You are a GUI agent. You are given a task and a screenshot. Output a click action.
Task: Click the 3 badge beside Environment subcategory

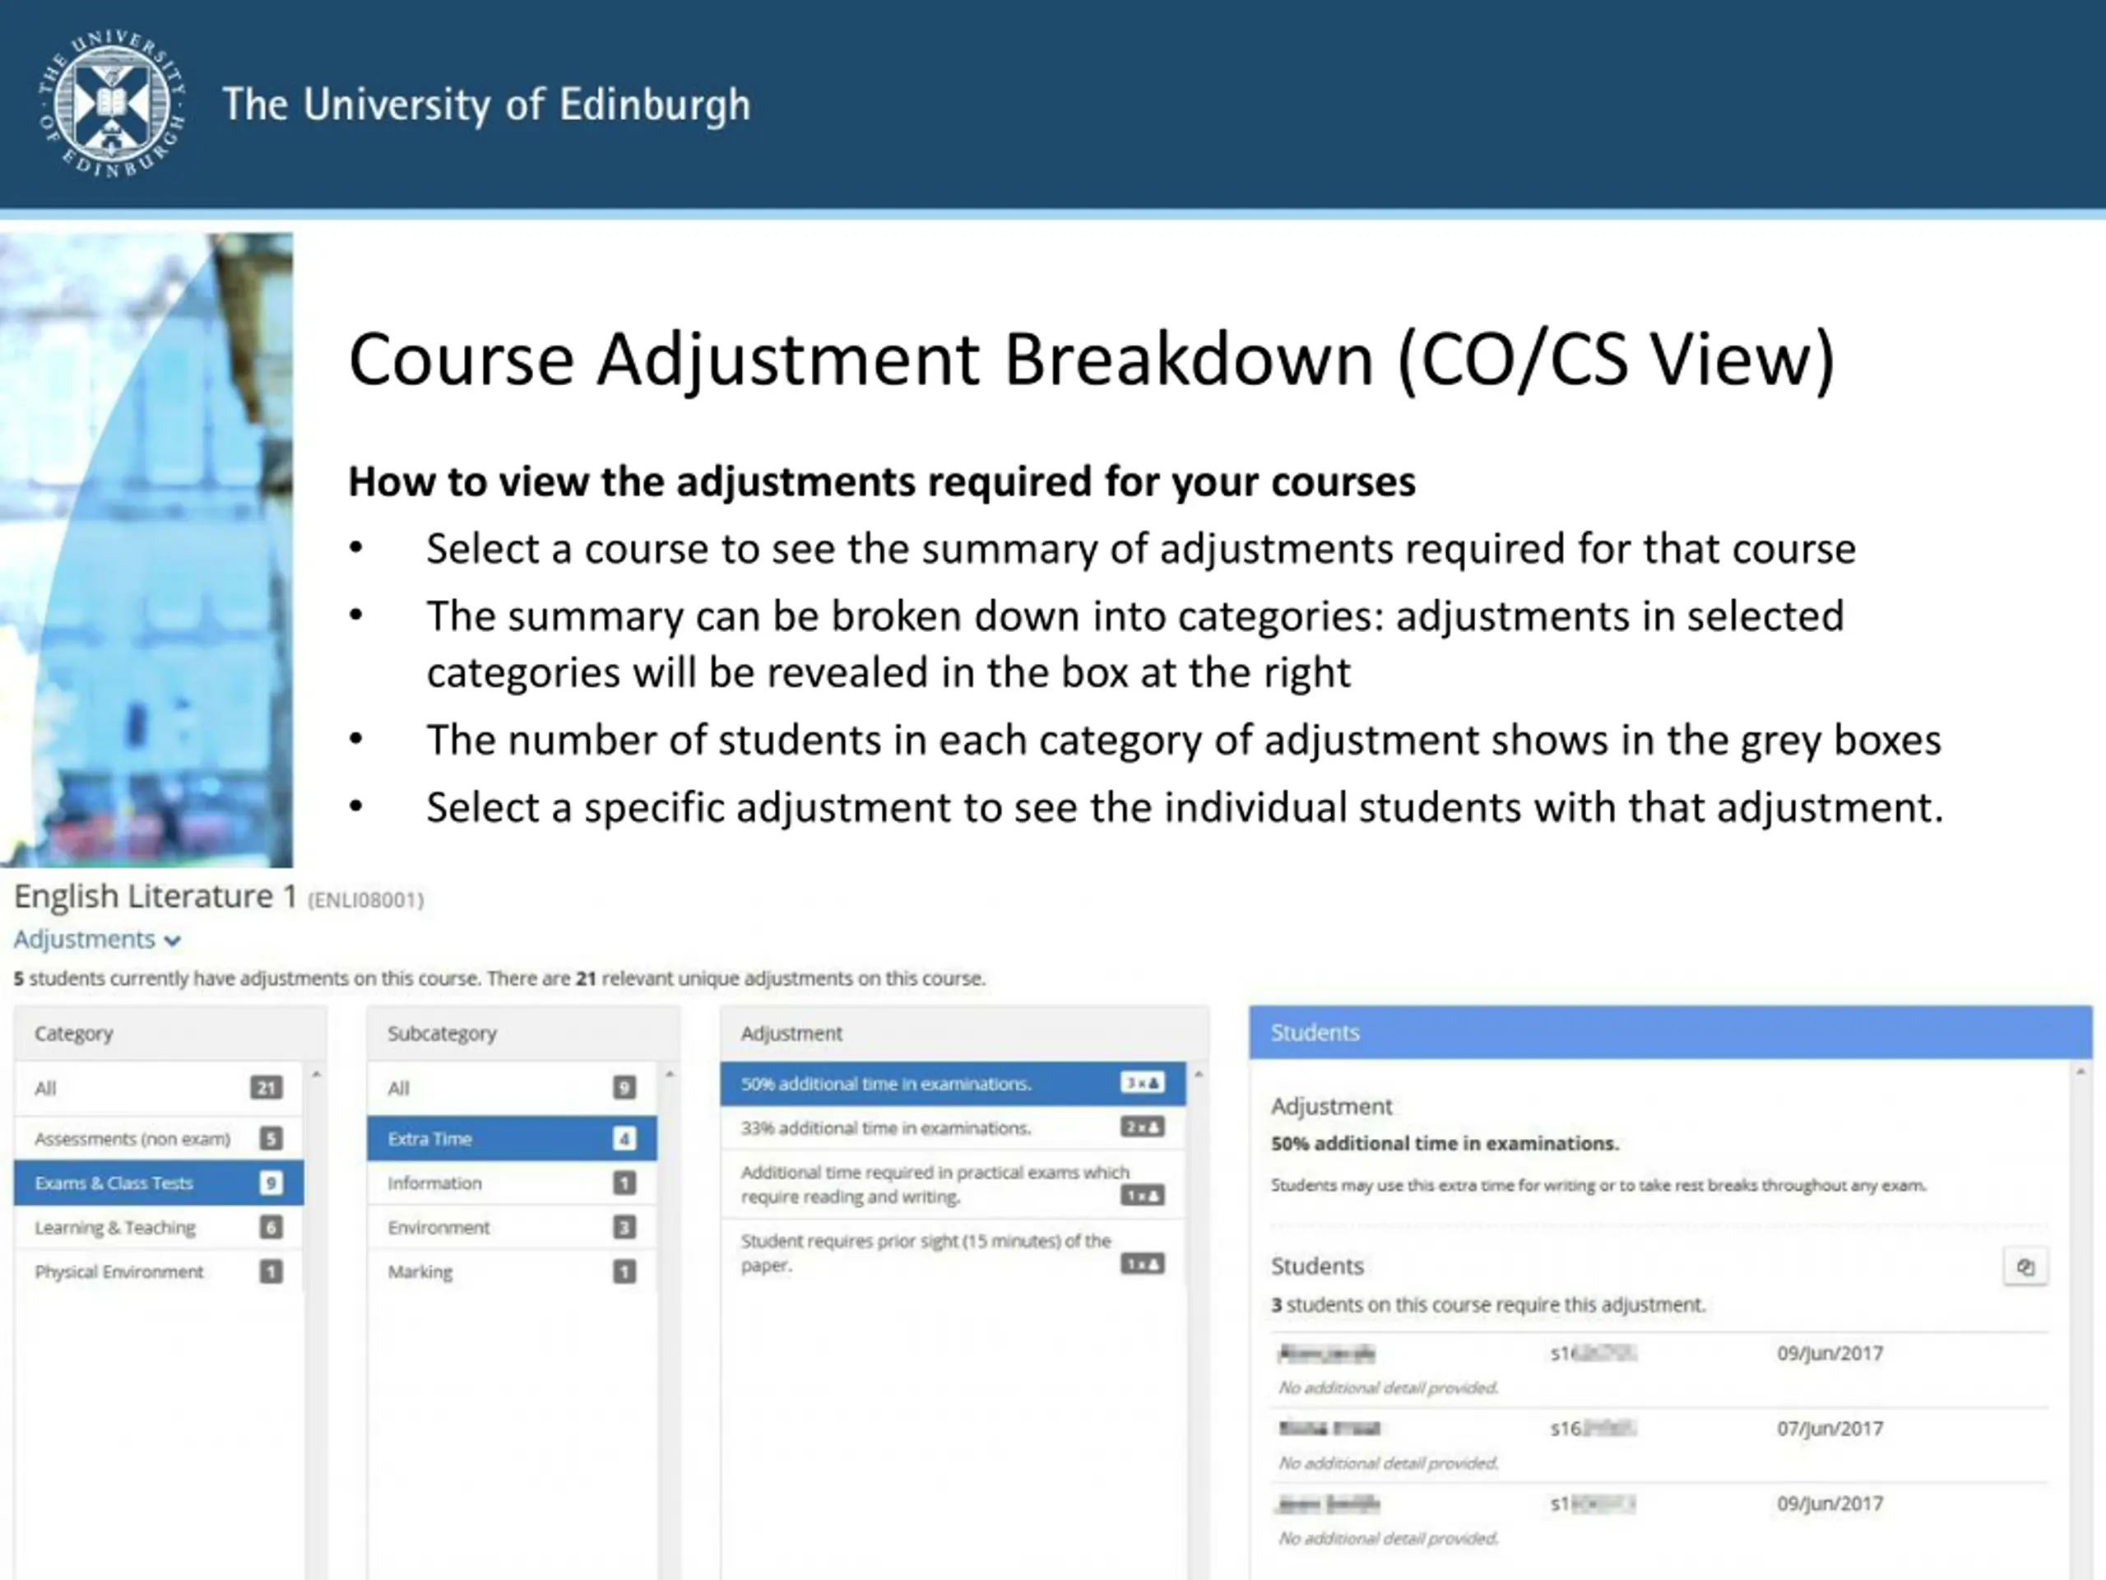click(x=624, y=1228)
